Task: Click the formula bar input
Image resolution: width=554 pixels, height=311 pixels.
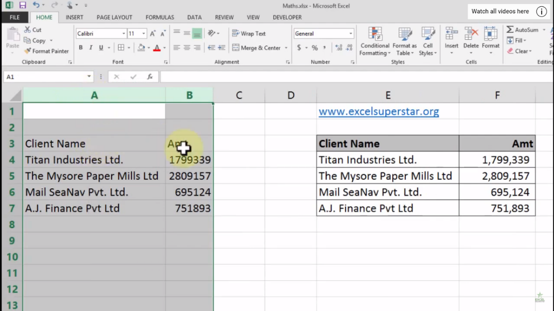Action: [x=356, y=77]
